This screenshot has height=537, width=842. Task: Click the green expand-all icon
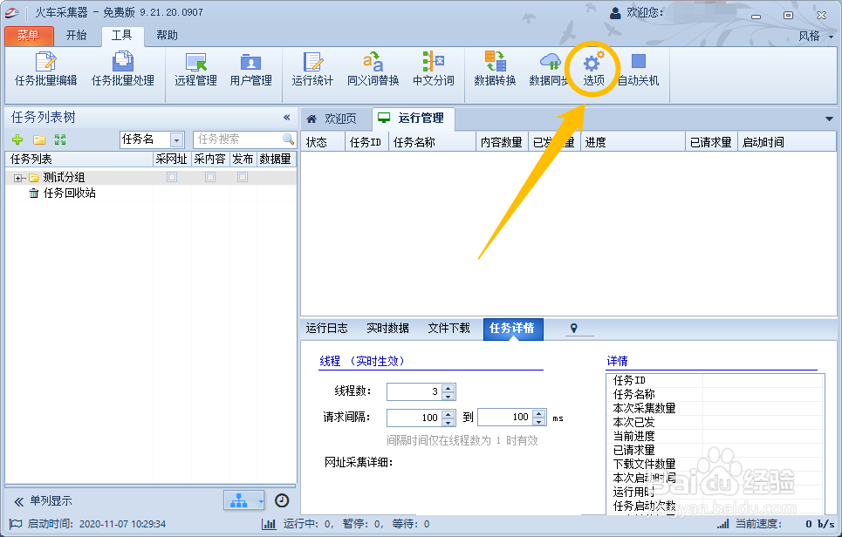click(x=60, y=140)
